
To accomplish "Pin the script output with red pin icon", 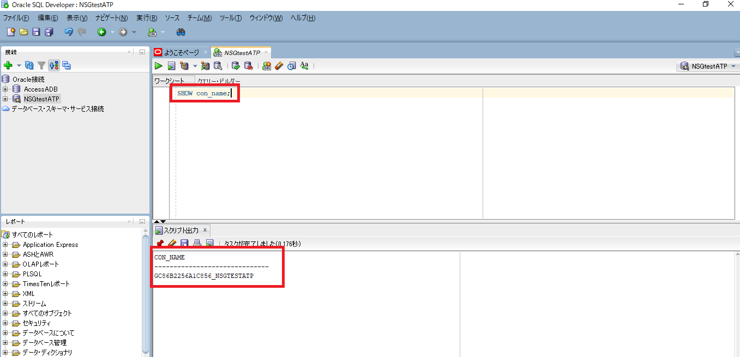I will pyautogui.click(x=160, y=243).
